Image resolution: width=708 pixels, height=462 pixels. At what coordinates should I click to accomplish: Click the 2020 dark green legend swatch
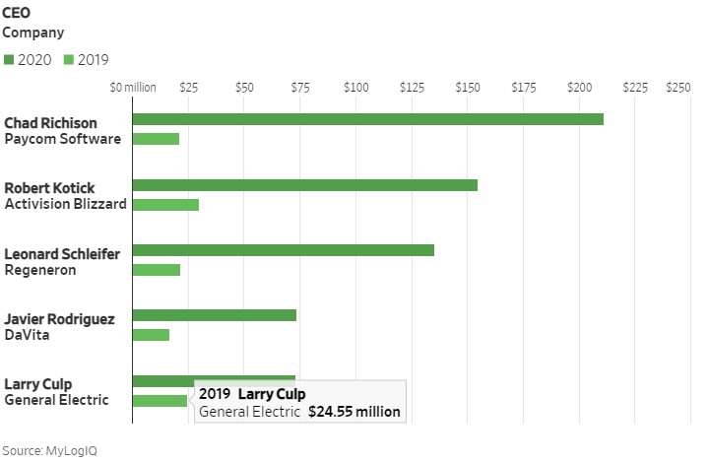pos(9,60)
